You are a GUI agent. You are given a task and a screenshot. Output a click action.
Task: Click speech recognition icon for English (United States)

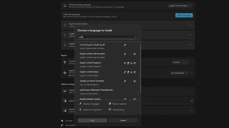[131, 72]
